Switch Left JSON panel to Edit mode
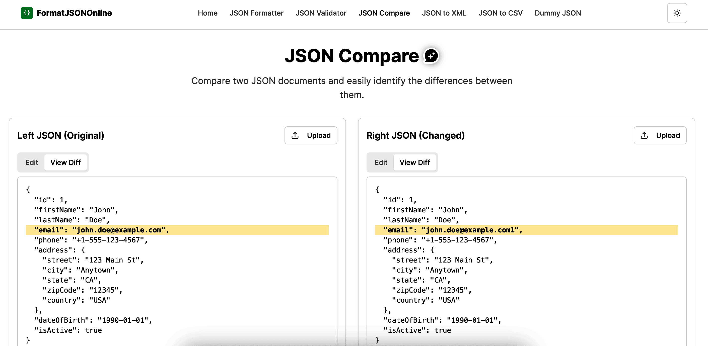The width and height of the screenshot is (708, 346). point(31,162)
